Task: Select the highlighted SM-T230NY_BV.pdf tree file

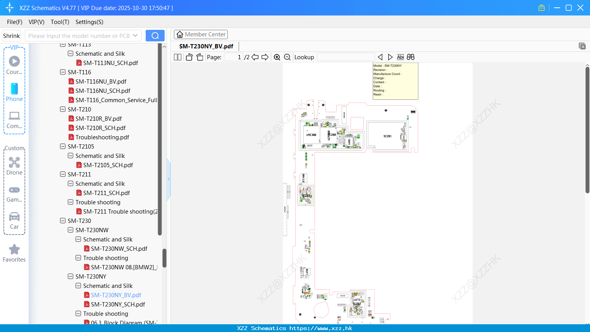Action: click(116, 295)
